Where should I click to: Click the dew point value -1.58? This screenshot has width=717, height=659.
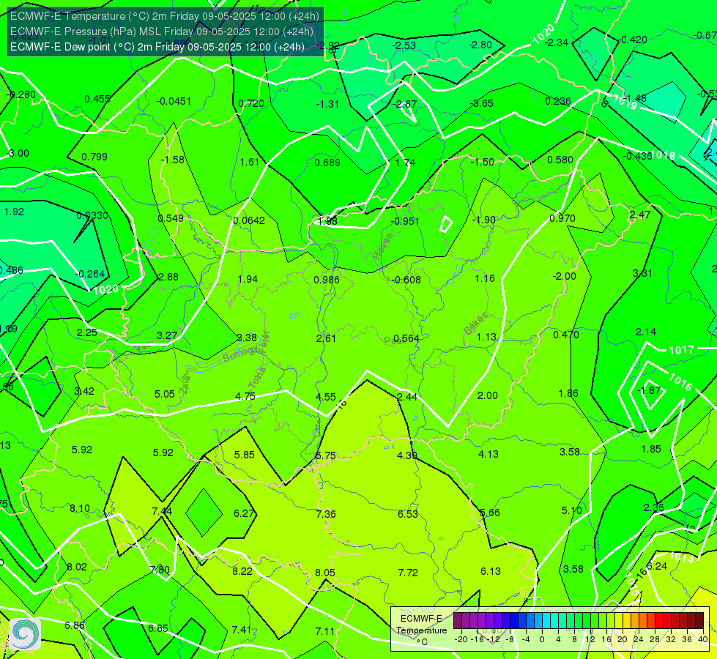click(x=172, y=160)
